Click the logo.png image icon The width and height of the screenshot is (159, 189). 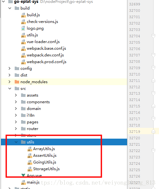[x=23, y=28]
